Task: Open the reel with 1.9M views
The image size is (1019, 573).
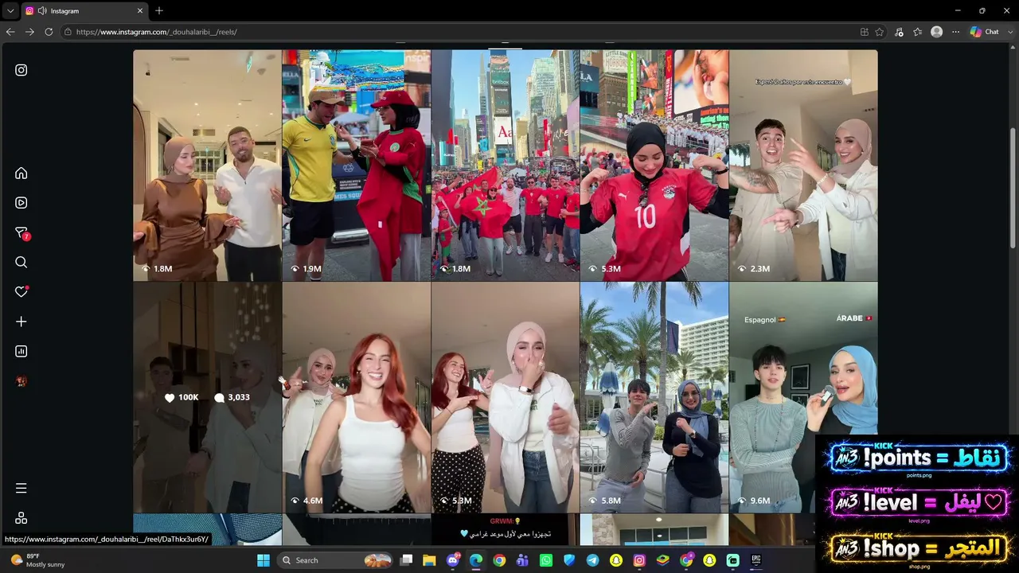Action: pyautogui.click(x=357, y=166)
